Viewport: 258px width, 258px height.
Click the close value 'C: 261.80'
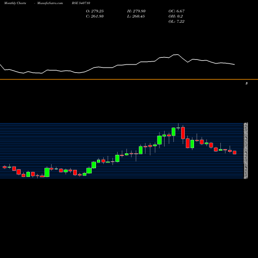[x=95, y=17]
